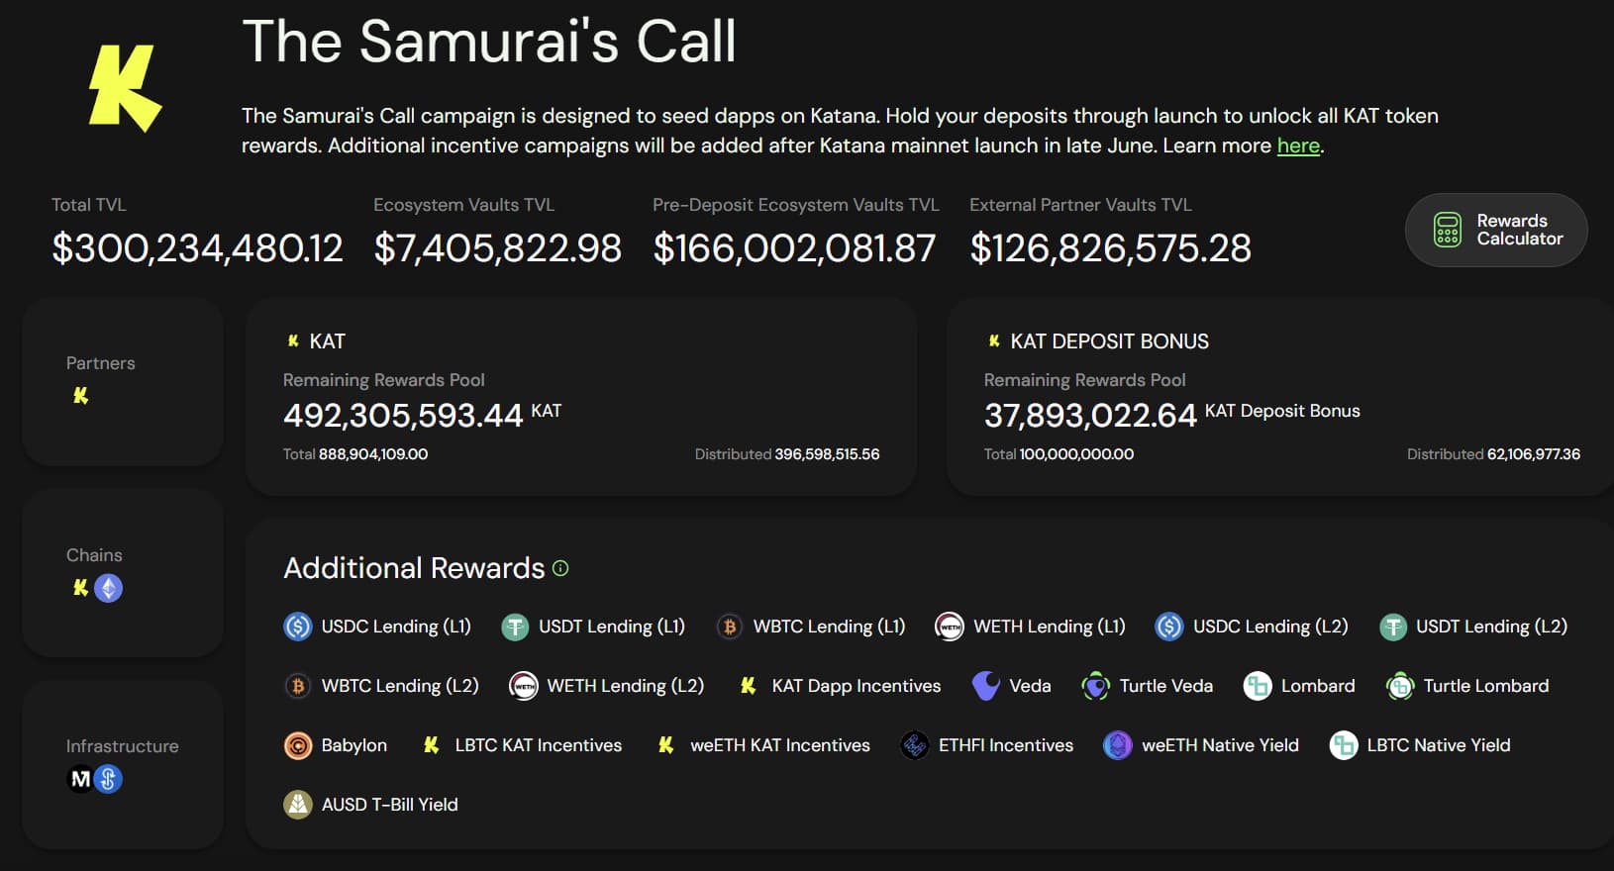Click the Additional Rewards info icon

click(x=560, y=568)
